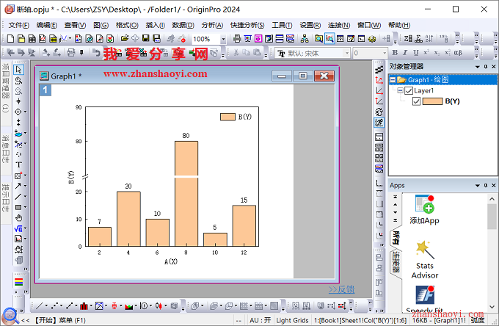Click Light Grids in status bar
Screen dimensions: 499x326
(x=292, y=320)
